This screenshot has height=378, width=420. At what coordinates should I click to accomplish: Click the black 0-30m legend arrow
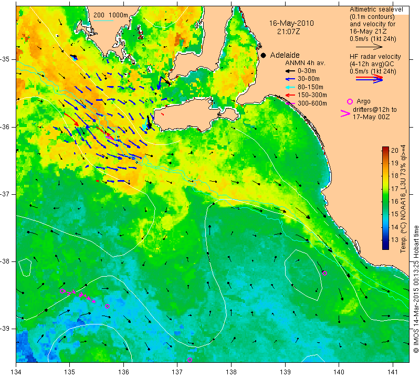(x=290, y=71)
